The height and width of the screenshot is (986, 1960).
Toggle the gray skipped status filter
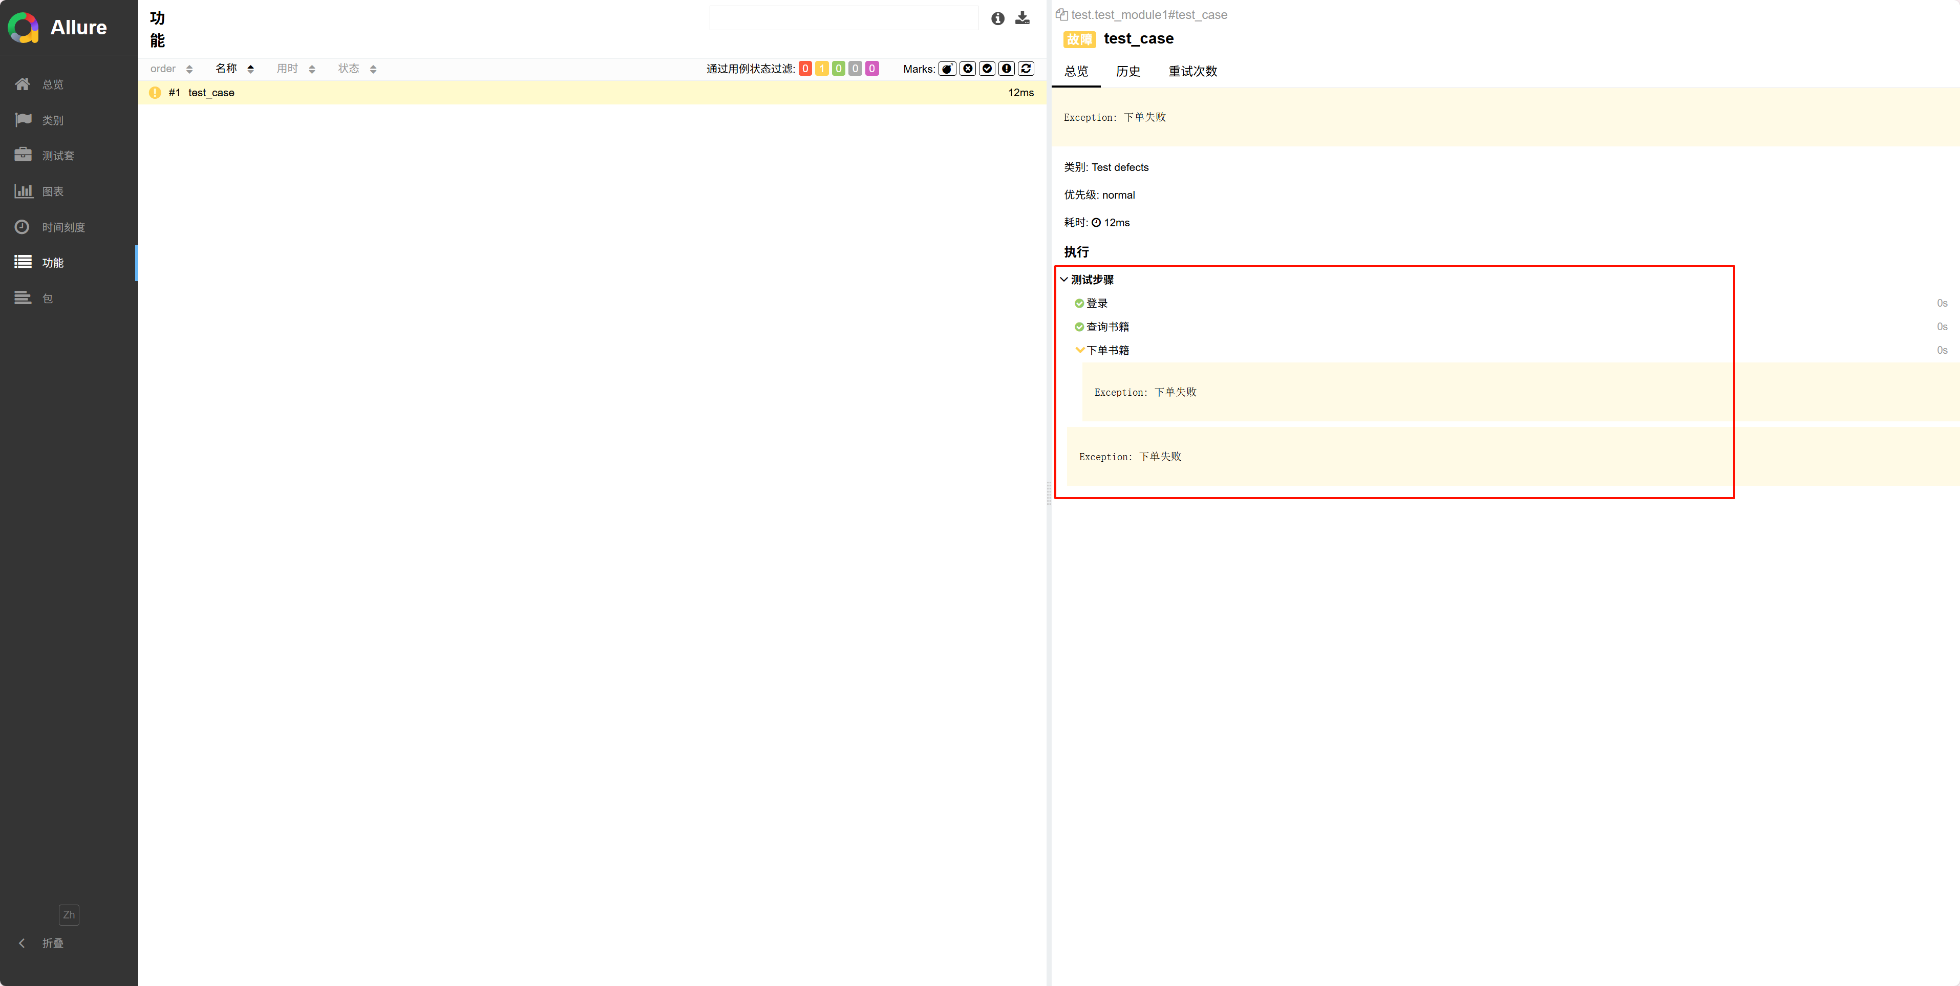pyautogui.click(x=855, y=69)
